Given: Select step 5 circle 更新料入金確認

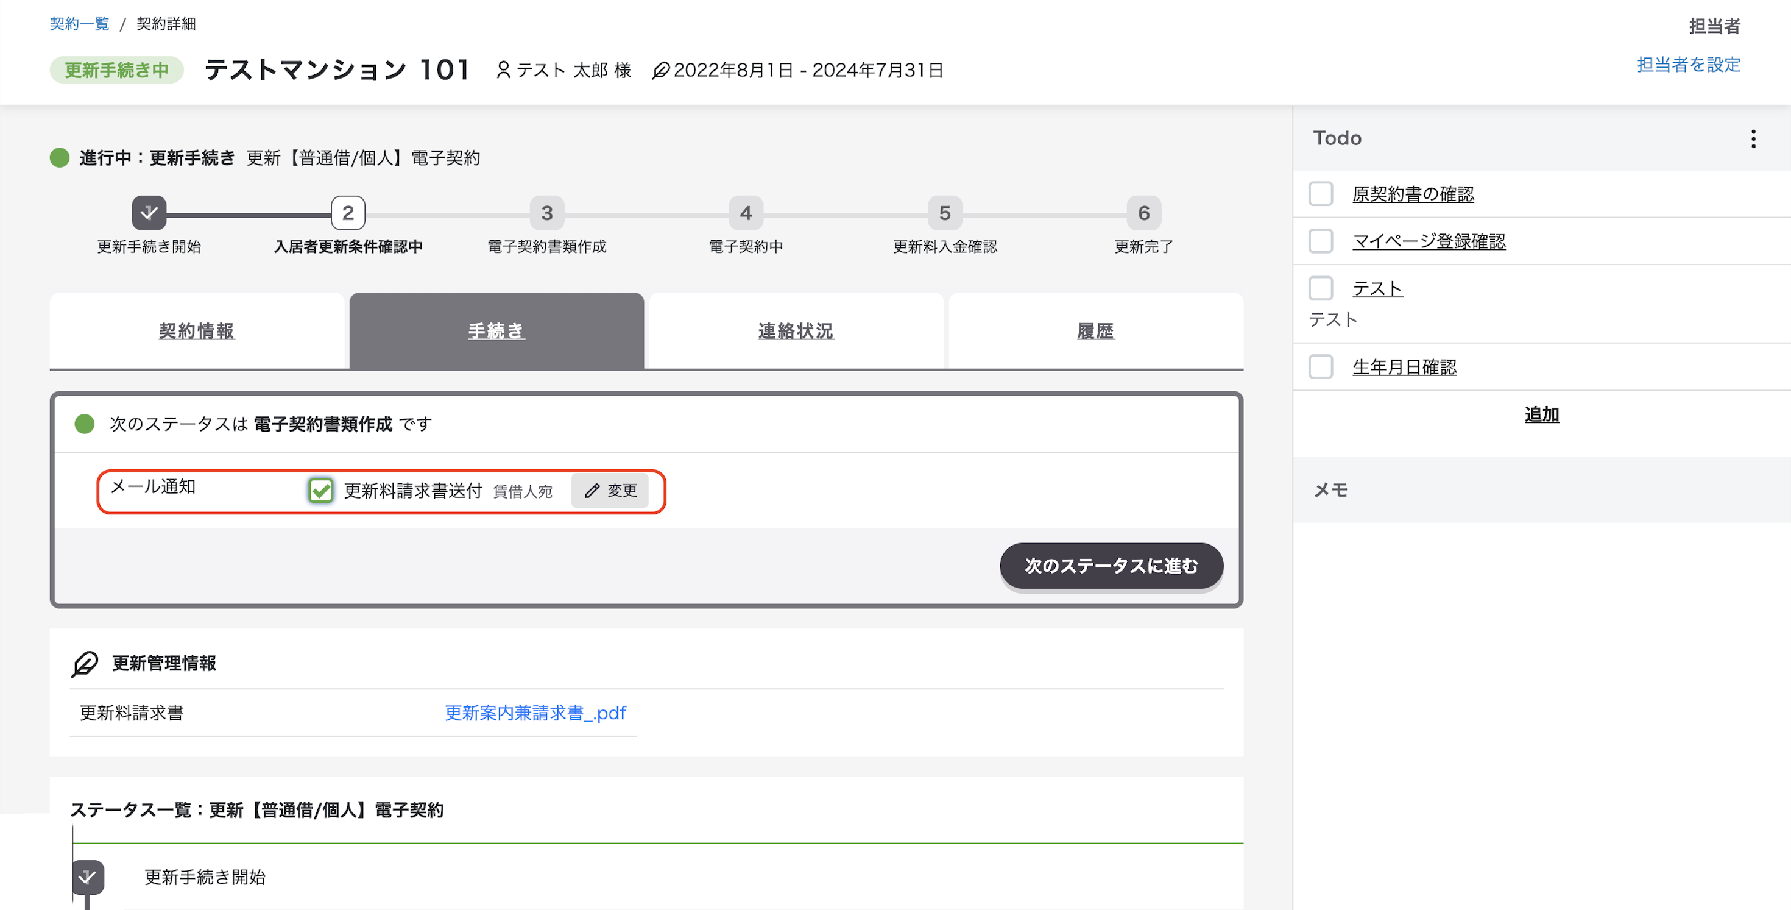Looking at the screenshot, I should (945, 213).
